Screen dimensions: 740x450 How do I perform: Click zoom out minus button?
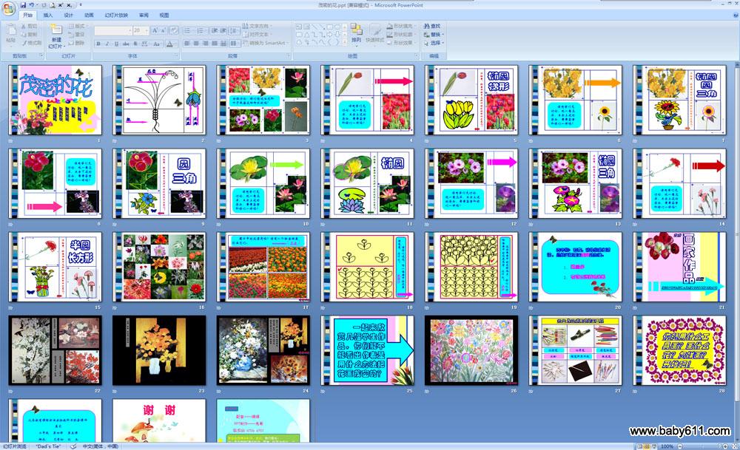coord(680,446)
